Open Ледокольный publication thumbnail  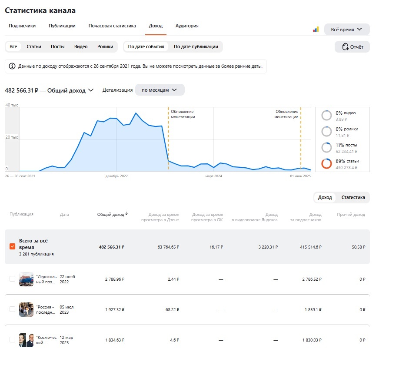[26, 279]
